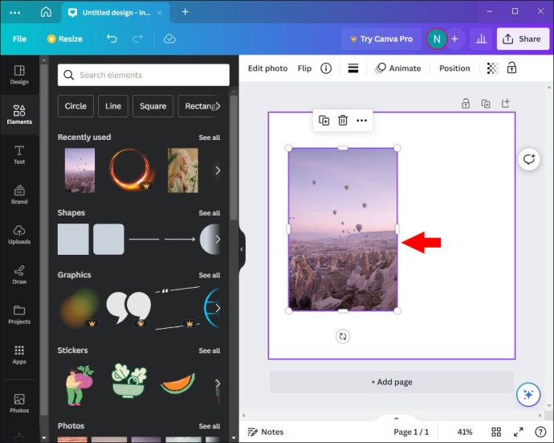This screenshot has height=443, width=554.
Task: See all Graphics
Action: click(x=210, y=275)
